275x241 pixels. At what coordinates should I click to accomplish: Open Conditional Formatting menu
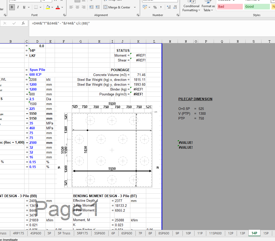(191, 6)
